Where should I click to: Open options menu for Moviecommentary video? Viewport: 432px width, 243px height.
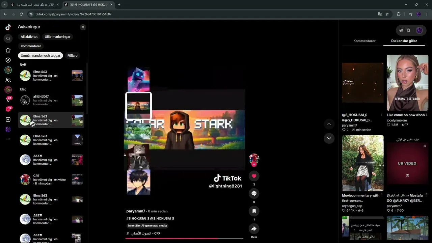point(382,195)
